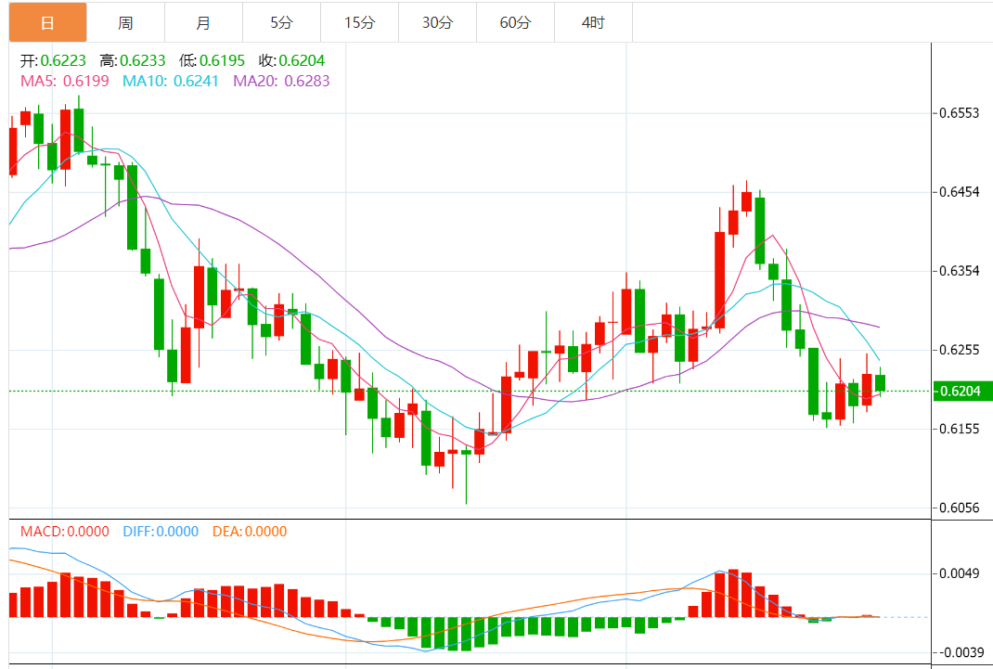993x669 pixels.
Task: Click the open price 开:0.6223
Action: [x=53, y=60]
